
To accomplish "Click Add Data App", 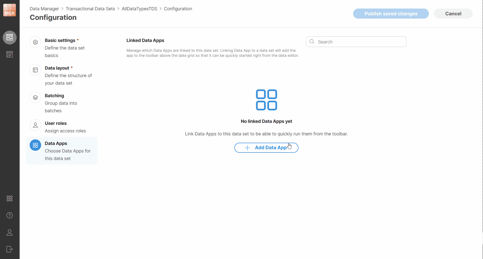I will [x=266, y=147].
